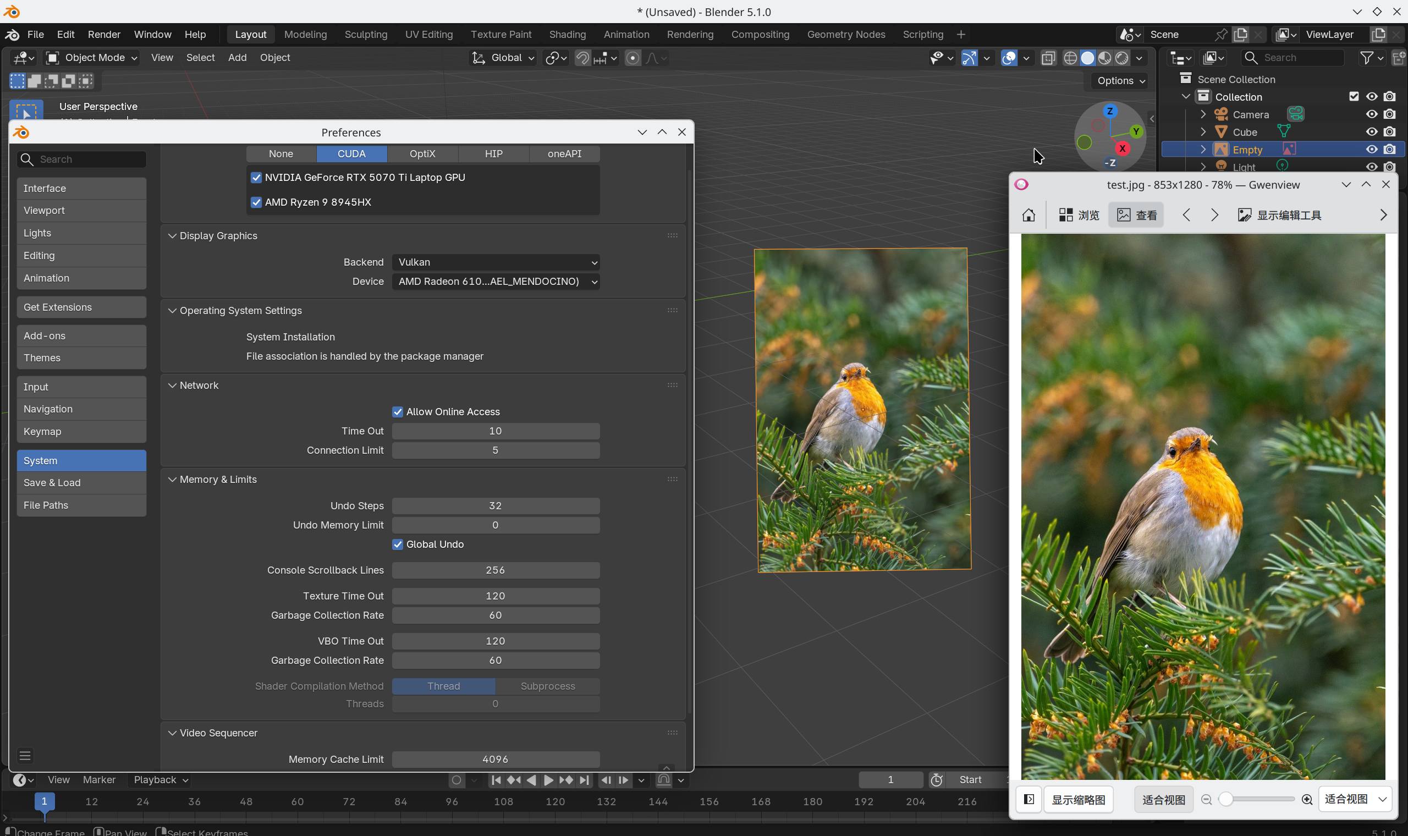Open the Shading workspace tab
Screen dimensions: 1408x836
[567, 34]
